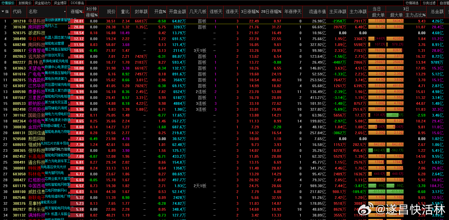449x220 pixels.
Task: Sort by the 代码 column header
Action: point(17,11)
